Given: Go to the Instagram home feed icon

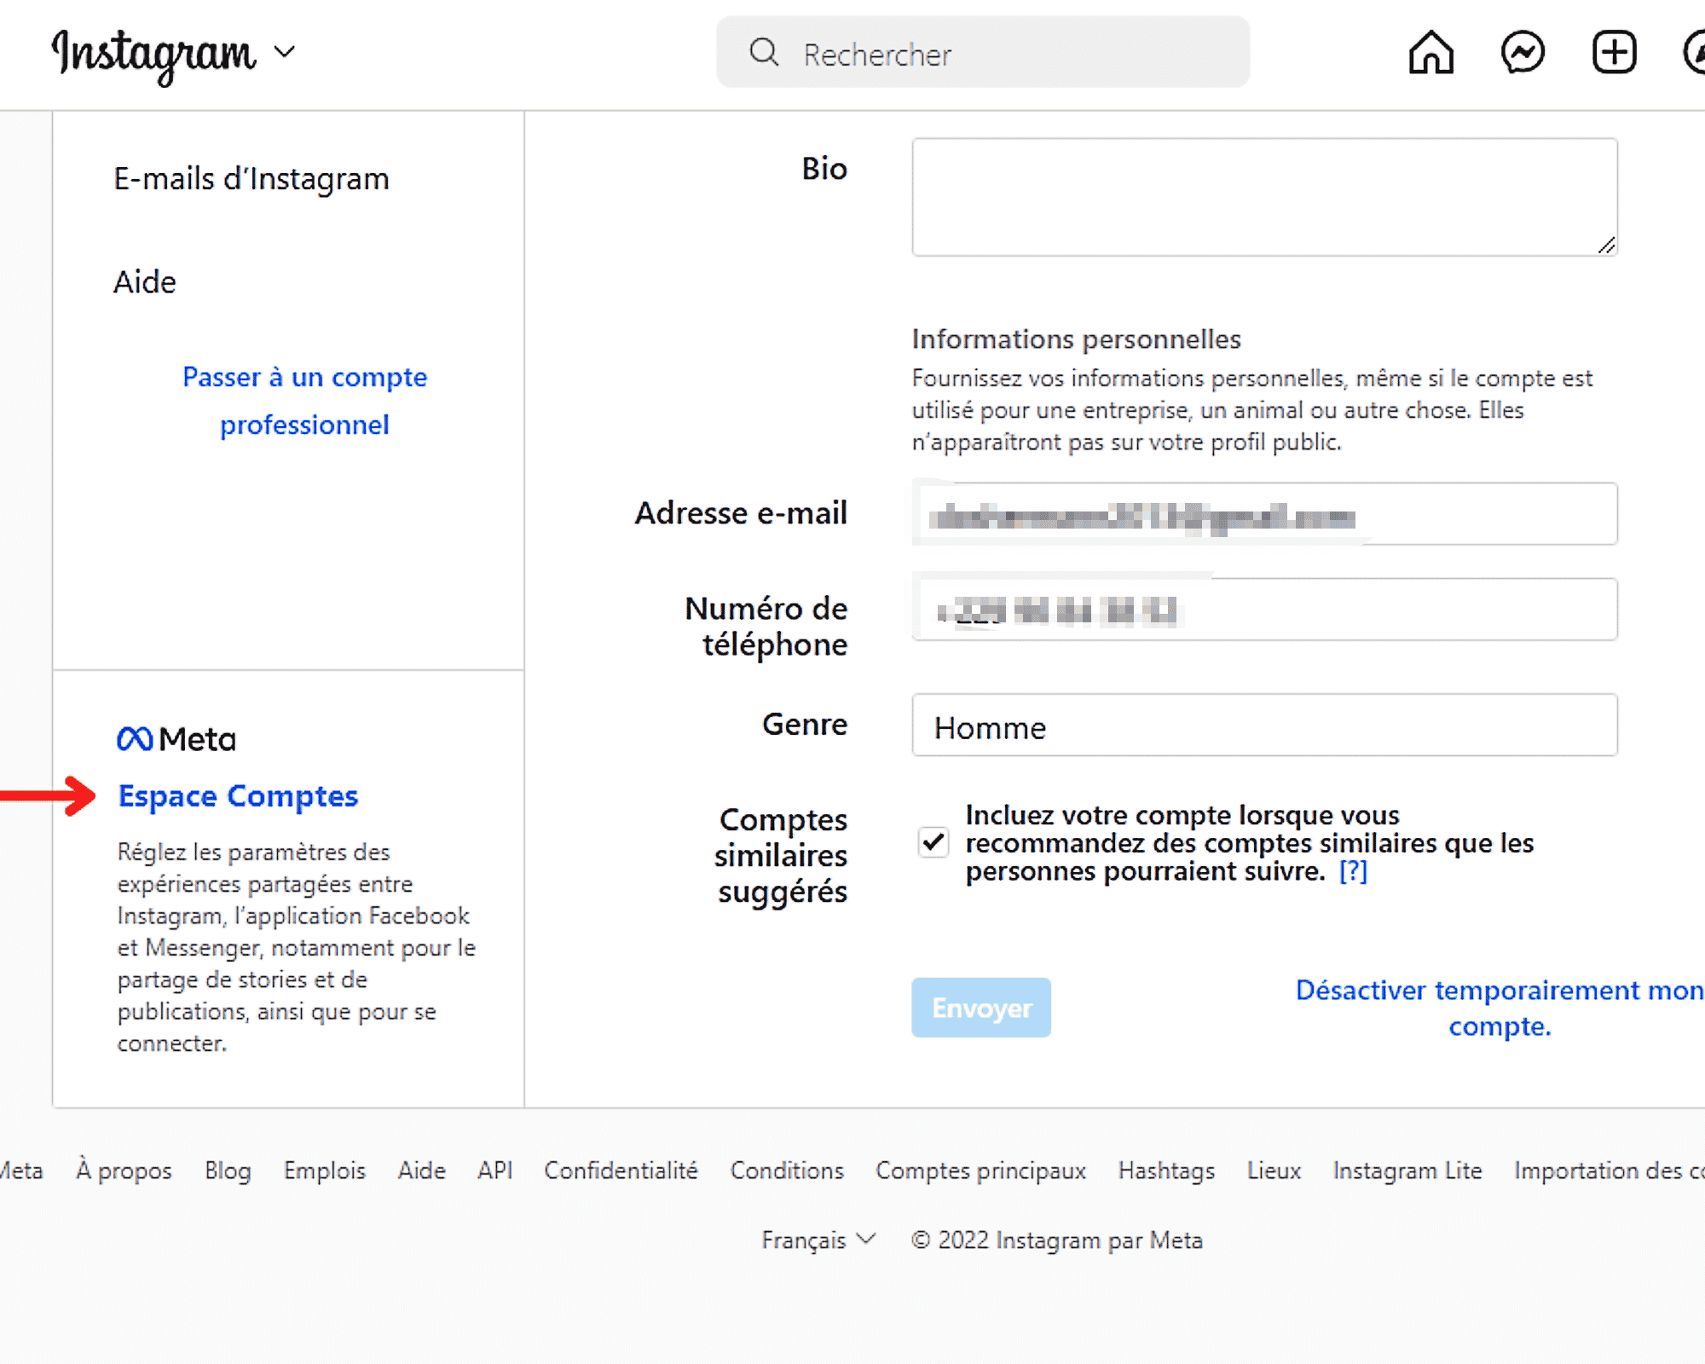Looking at the screenshot, I should tap(1430, 53).
